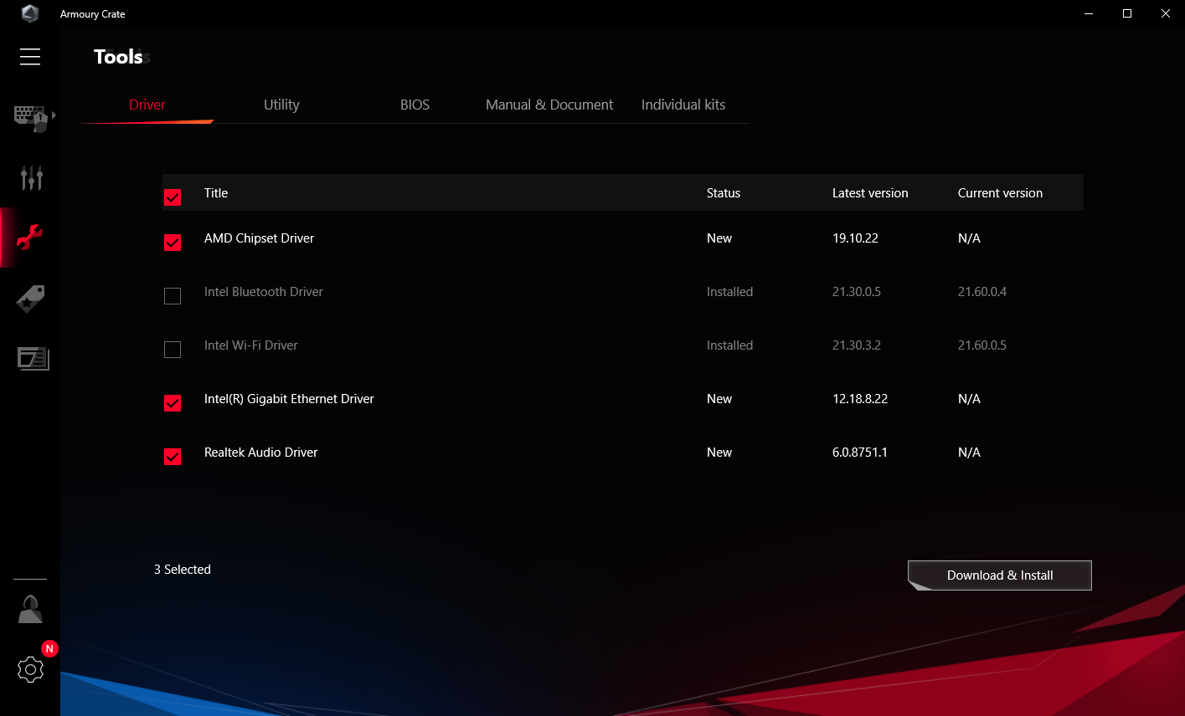Open the deals tag sidebar icon
The image size is (1185, 716).
(x=30, y=299)
